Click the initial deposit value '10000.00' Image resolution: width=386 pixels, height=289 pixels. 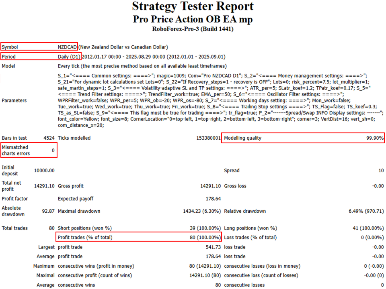pos(44,171)
